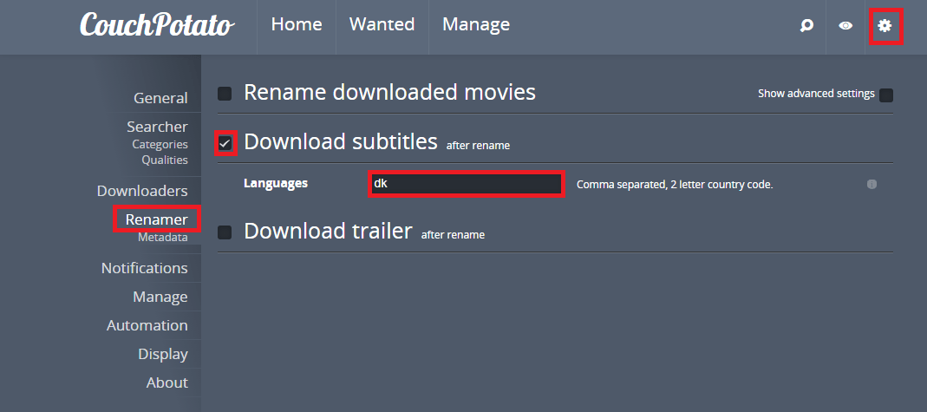The width and height of the screenshot is (927, 412).
Task: Toggle Show advanced settings checkbox
Action: 886,95
